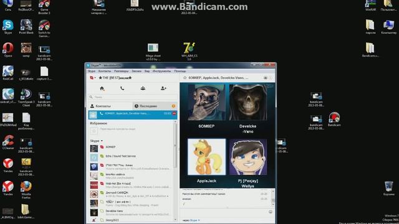
Task: Switch to the Последние tab
Action: (155, 106)
